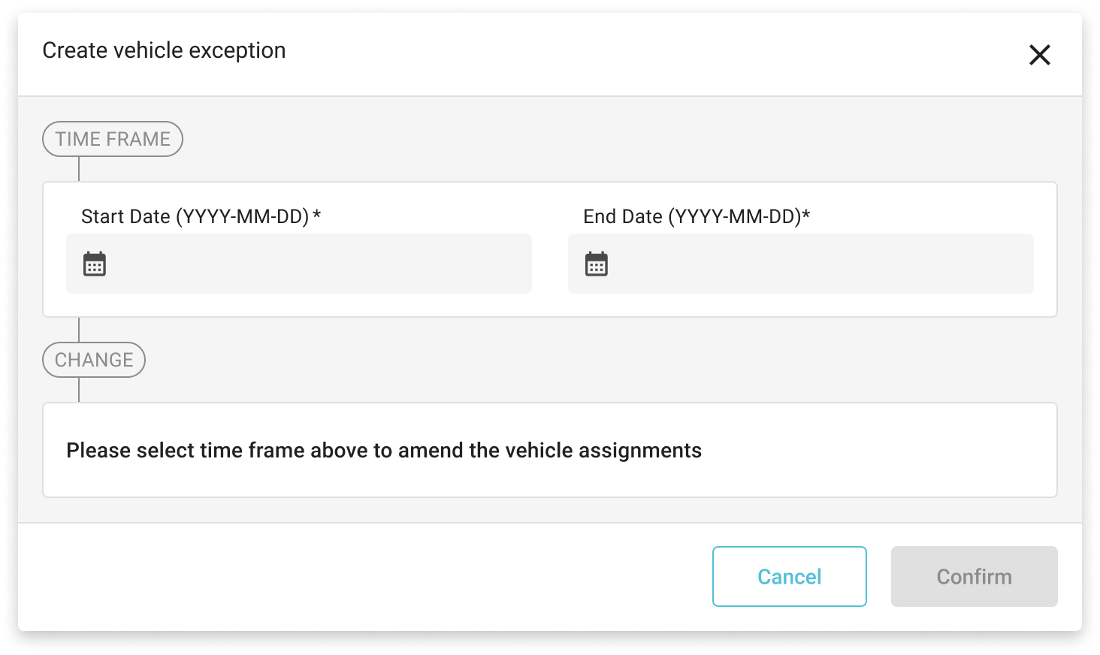
Task: Click the empty footer area left of Cancel
Action: [x=361, y=576]
